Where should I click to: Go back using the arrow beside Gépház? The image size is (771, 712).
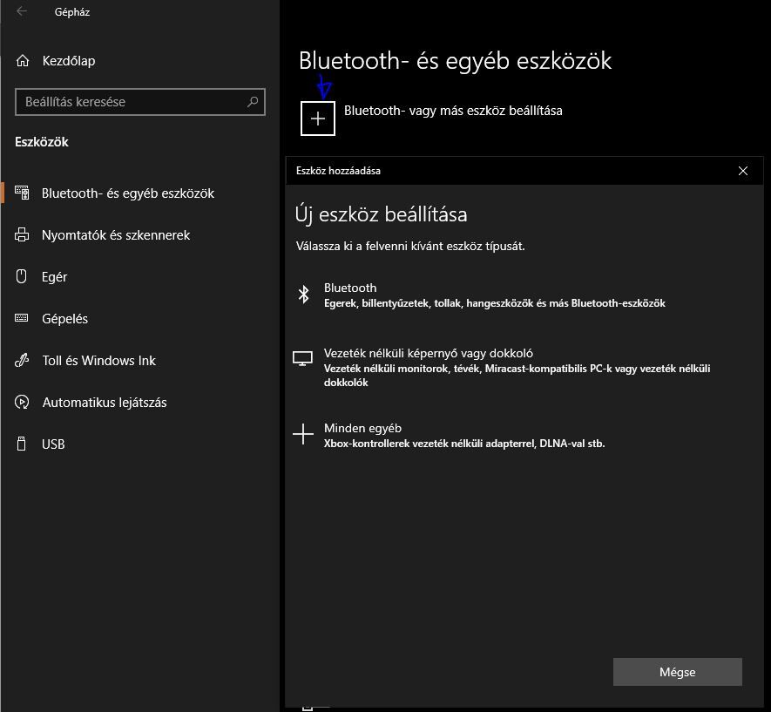click(22, 11)
